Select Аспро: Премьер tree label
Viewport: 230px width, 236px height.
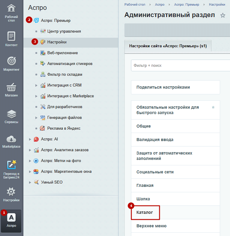pos(55,20)
